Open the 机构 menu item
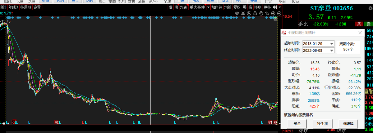This screenshot has width=373, height=133. tap(122, 2)
